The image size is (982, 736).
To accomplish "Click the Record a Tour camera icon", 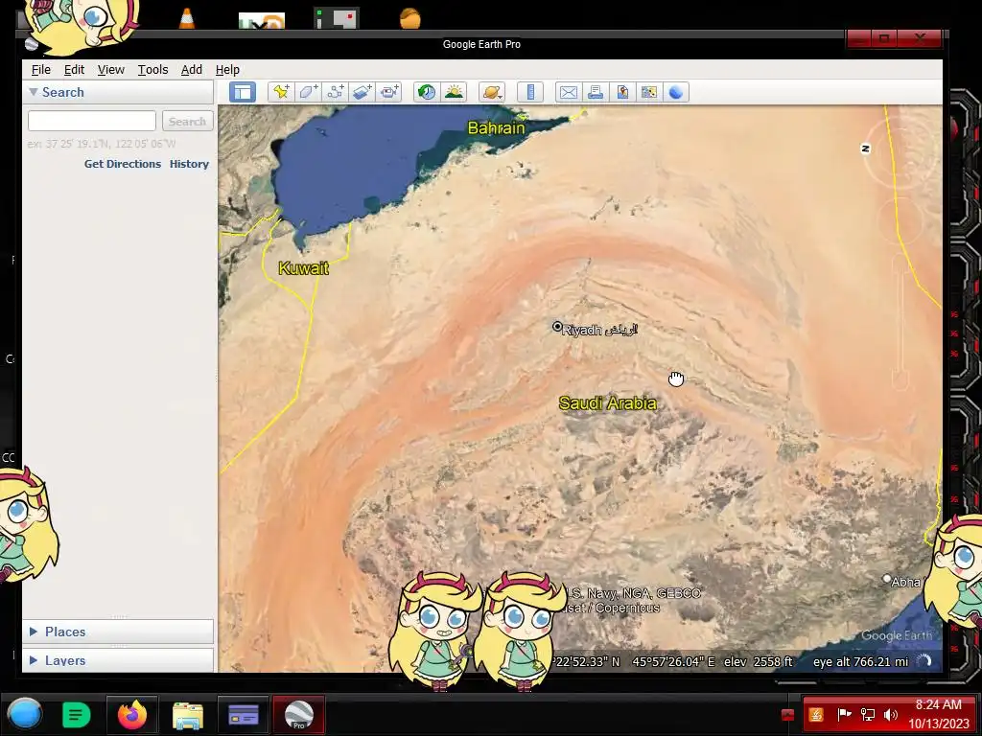I will click(389, 93).
